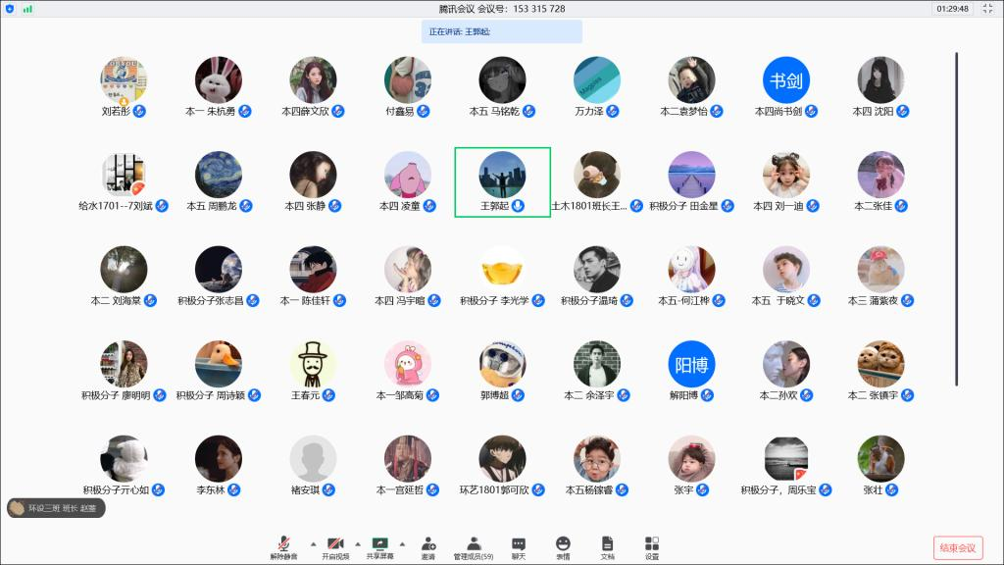Viewport: 1004px width, 565px height.
Task: Expand video options arrow beside 开启视频
Action: (358, 542)
